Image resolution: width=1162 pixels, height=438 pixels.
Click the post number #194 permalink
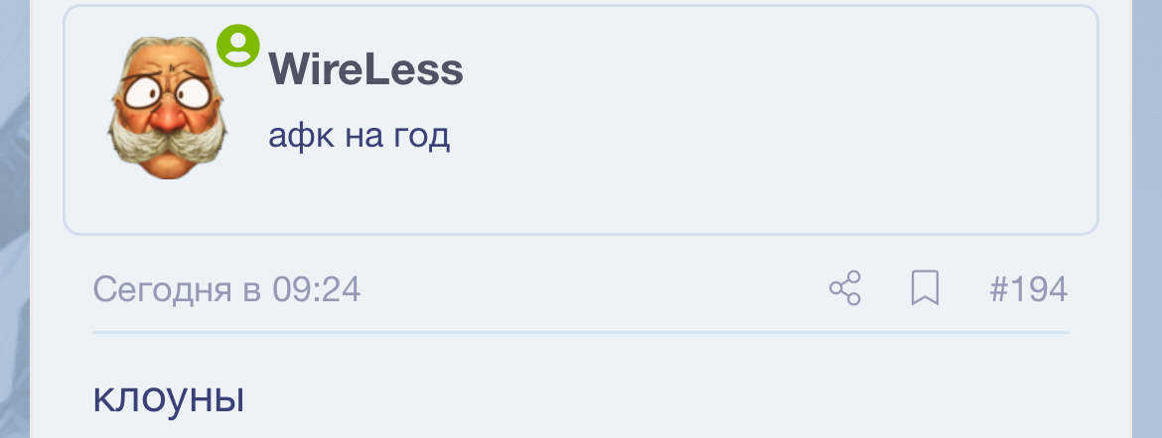[1028, 289]
